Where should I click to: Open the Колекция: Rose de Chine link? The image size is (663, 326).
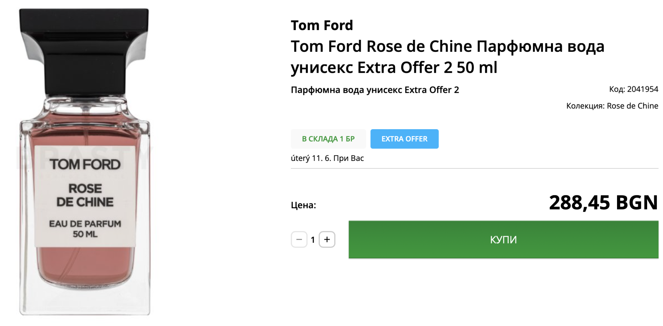tap(612, 106)
